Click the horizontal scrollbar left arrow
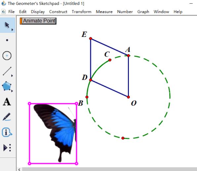This screenshot has width=197, height=171. point(19,169)
